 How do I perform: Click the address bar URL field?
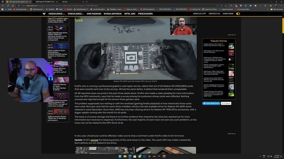(x=116, y=6)
